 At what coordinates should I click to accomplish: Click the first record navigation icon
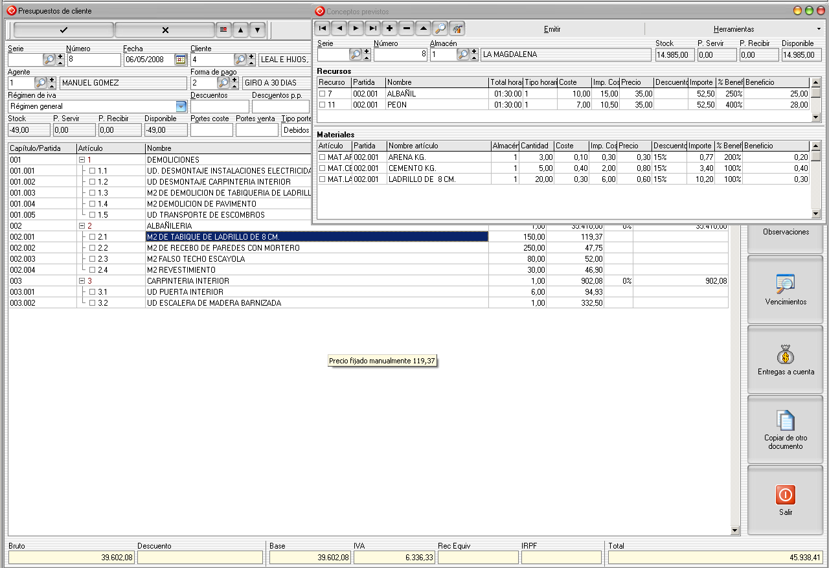[x=322, y=28]
